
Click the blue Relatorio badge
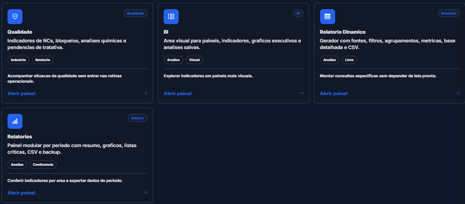449,13
